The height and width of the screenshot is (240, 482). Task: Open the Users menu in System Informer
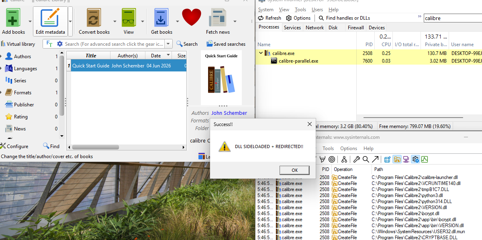point(317,9)
